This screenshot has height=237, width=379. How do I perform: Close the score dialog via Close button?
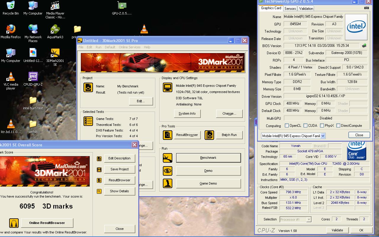(119, 229)
